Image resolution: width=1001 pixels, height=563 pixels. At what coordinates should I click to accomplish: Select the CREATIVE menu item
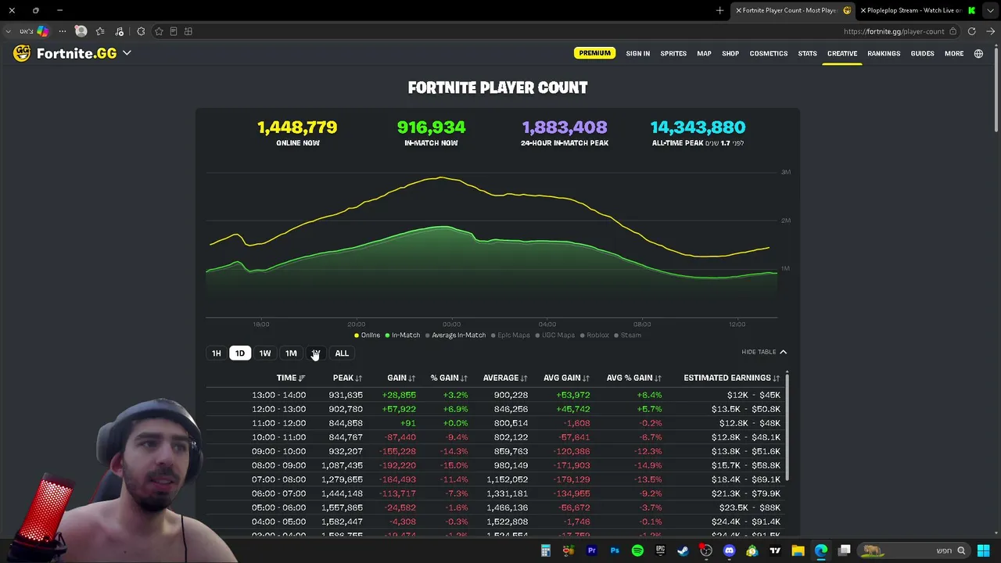tap(842, 53)
